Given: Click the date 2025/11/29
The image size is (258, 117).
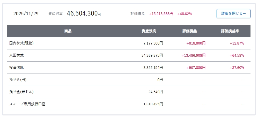Looking at the screenshot, I should click(x=26, y=14).
